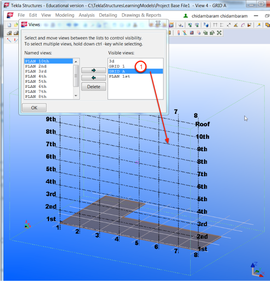Click the Tekla logo icon beside File menu
This screenshot has width=270, height=281.
click(10, 15)
